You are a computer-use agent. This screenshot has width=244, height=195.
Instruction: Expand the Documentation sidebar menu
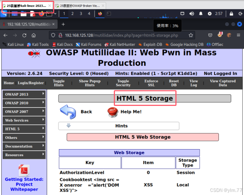pyautogui.click(x=24, y=146)
